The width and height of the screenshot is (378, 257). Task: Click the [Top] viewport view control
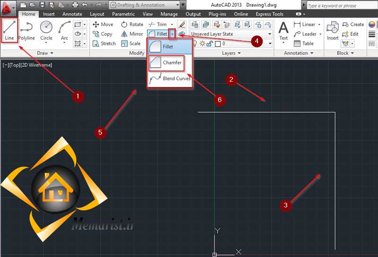(15, 65)
